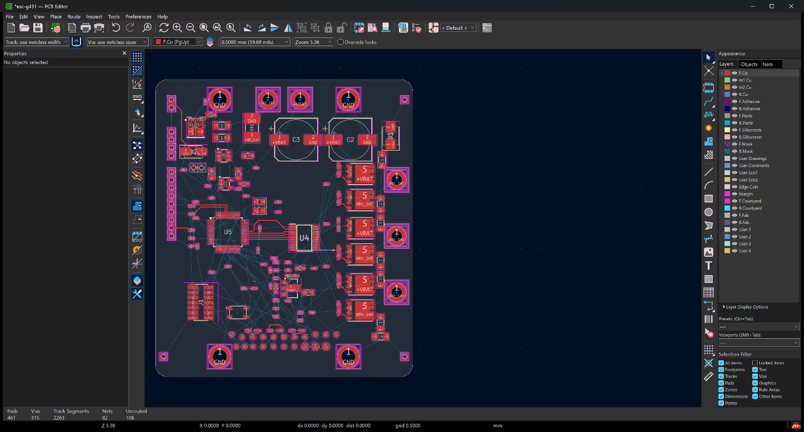Toggle Override locks checkbox
This screenshot has height=432, width=804.
click(x=341, y=42)
